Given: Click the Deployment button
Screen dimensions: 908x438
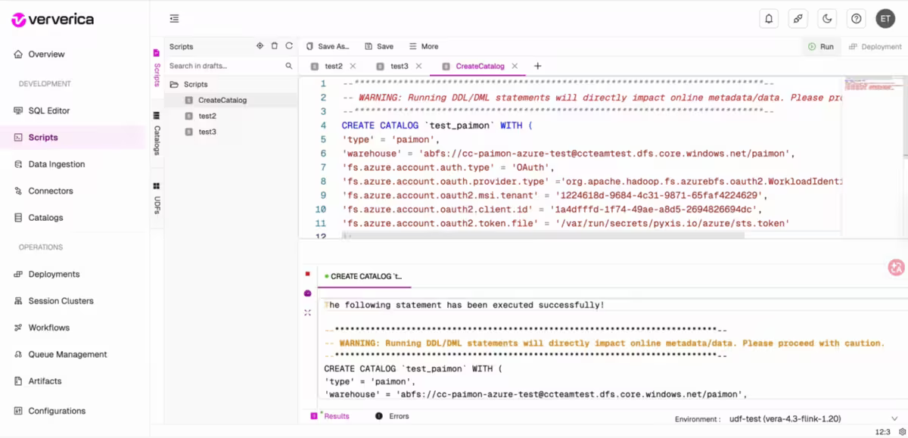Looking at the screenshot, I should (875, 46).
